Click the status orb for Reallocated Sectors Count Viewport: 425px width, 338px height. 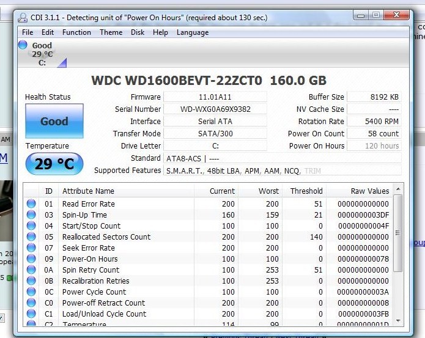click(x=31, y=237)
